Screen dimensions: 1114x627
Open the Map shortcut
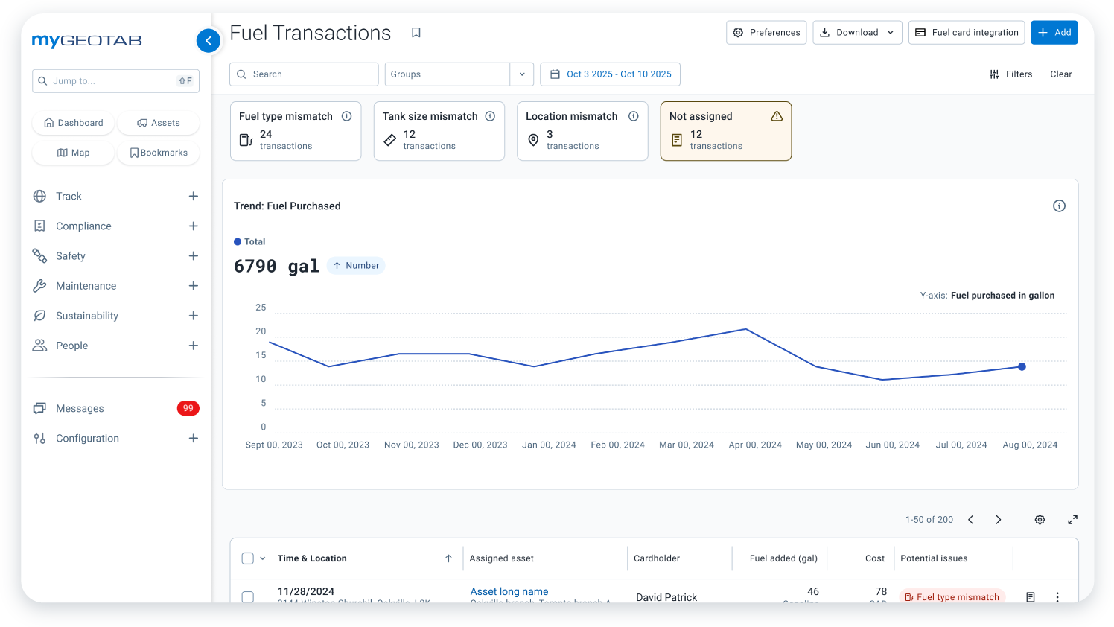click(73, 153)
